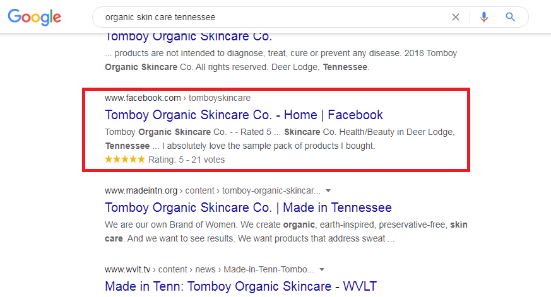551x297 pixels.
Task: Open the partially visible Tomboy Organic Skincare Co. result
Action: (x=188, y=37)
